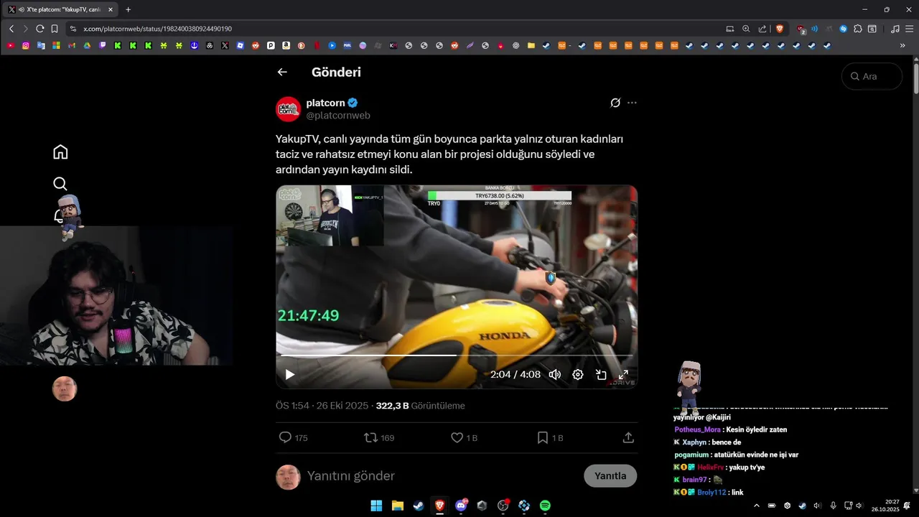Click the browser back button
This screenshot has width=919, height=517.
click(11, 29)
